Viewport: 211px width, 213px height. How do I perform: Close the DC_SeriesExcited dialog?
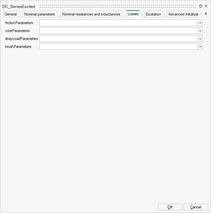point(206,6)
